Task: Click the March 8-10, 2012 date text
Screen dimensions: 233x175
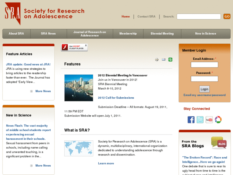Action: click(x=110, y=89)
